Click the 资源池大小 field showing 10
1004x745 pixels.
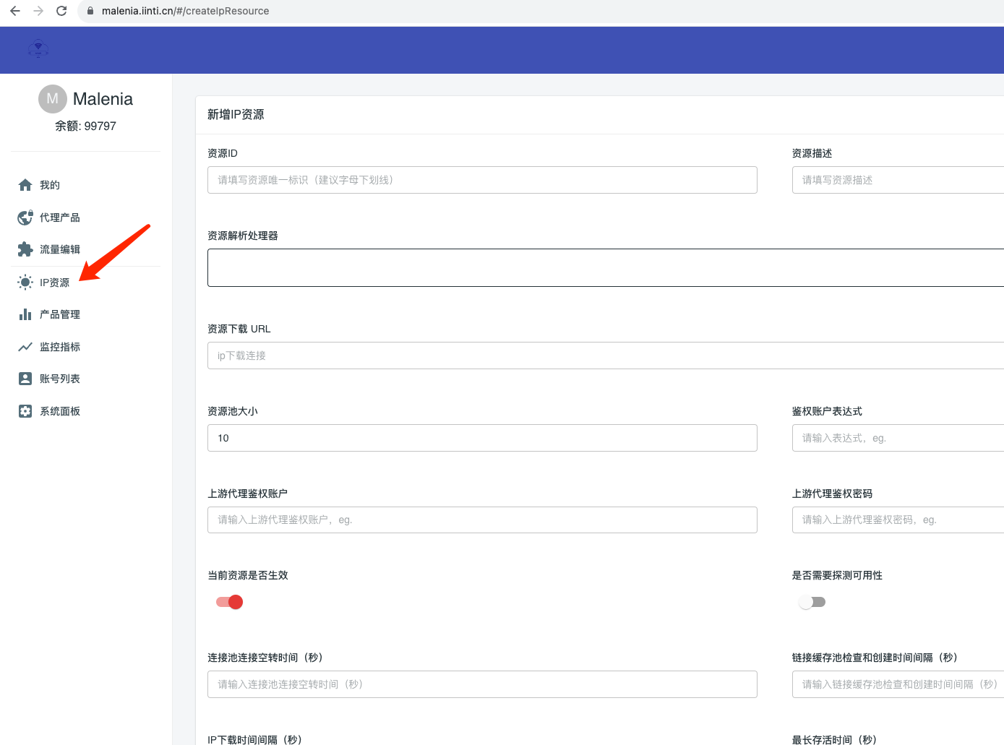coord(482,437)
